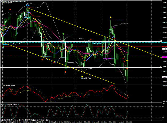
Task: Select the green up arrow at the left edge
Action: click(x=3, y=47)
